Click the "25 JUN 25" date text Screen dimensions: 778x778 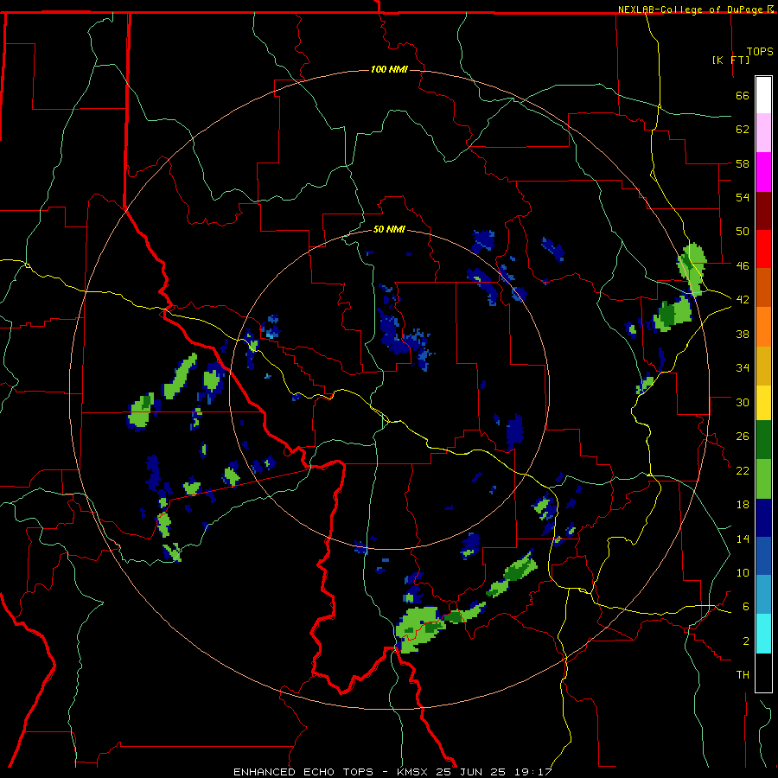click(x=471, y=772)
